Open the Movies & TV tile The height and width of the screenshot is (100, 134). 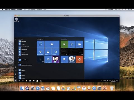pyautogui.click(x=80, y=44)
